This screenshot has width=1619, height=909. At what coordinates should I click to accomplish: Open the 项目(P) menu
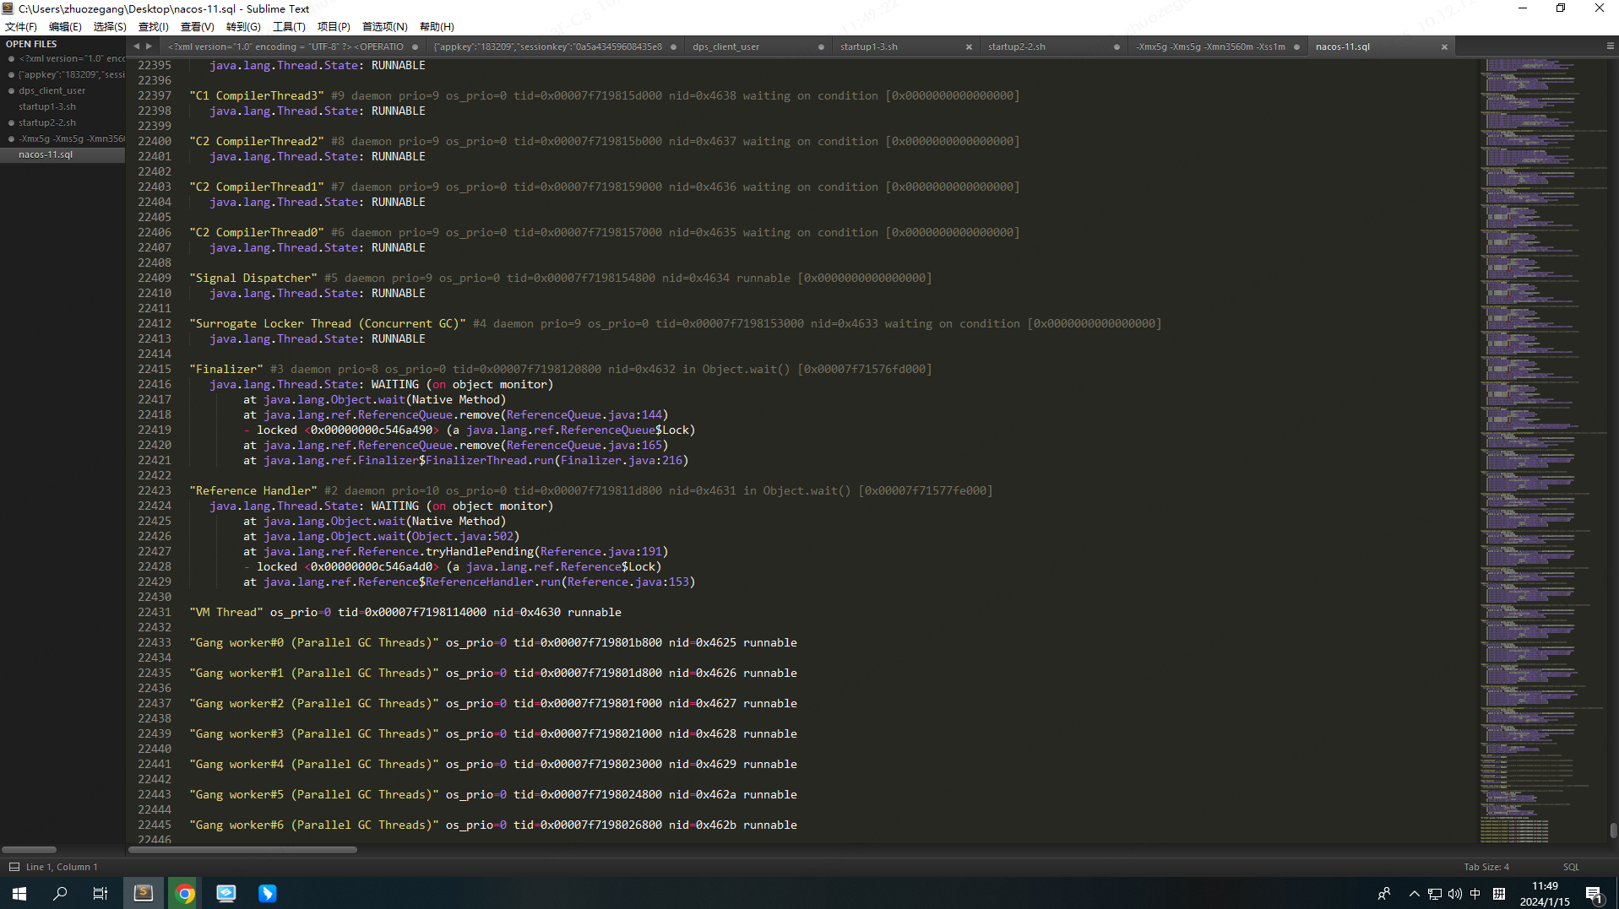coord(334,27)
